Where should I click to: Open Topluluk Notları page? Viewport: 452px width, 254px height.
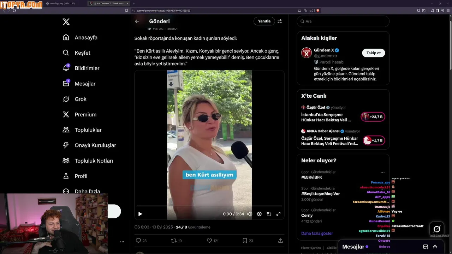(88, 161)
